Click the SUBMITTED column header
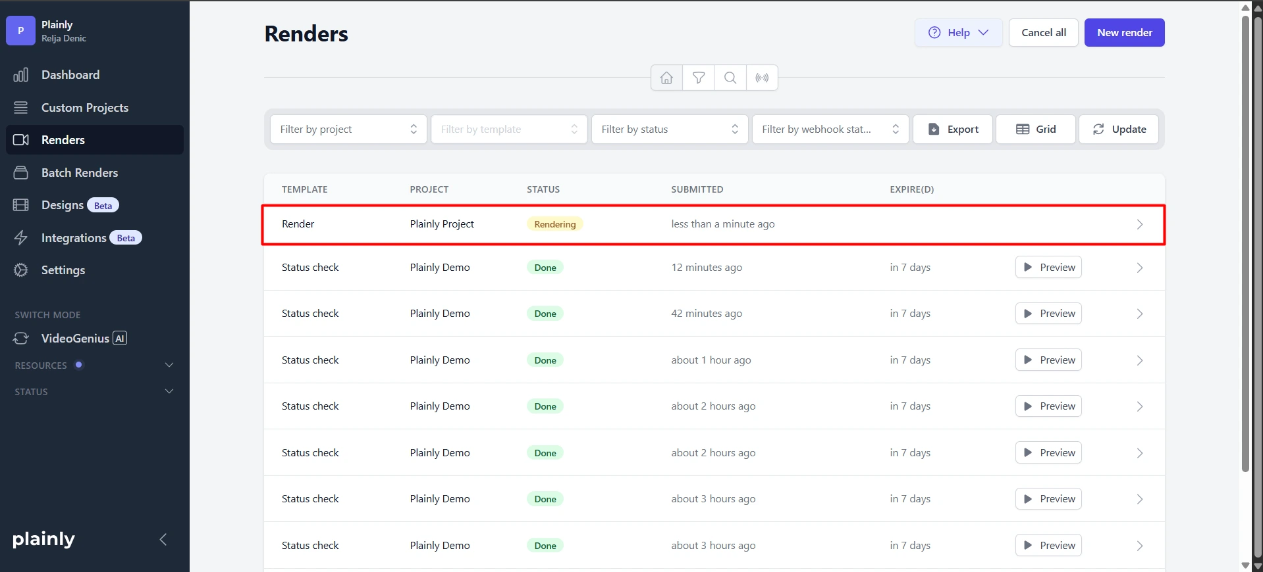This screenshot has height=572, width=1263. tap(697, 189)
